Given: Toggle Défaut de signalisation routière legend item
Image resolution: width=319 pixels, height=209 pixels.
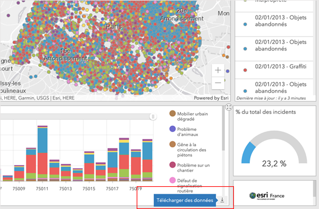Looking at the screenshot, I should (186, 186).
